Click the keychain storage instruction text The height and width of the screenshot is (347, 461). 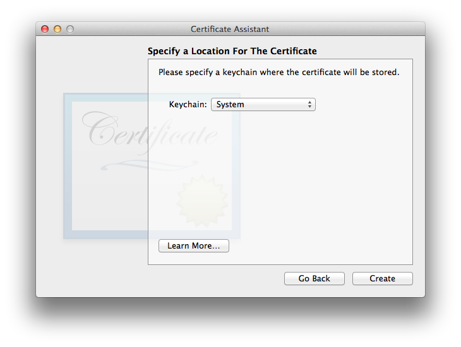[279, 73]
